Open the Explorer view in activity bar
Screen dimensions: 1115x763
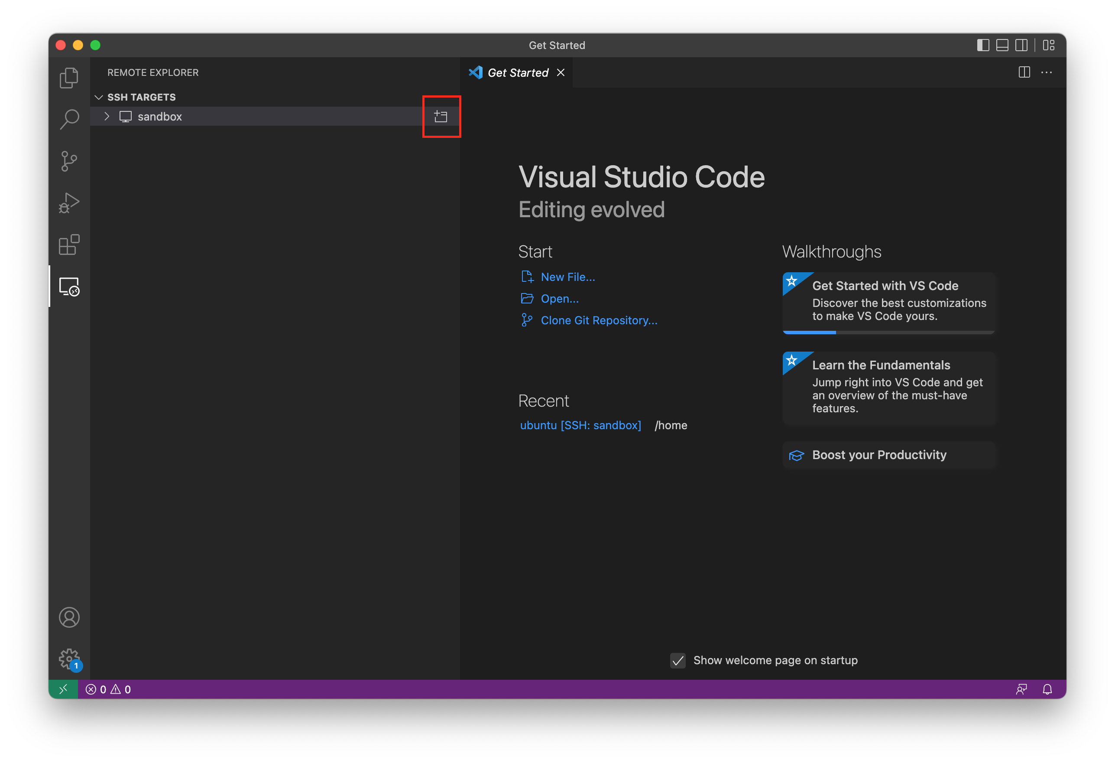click(x=69, y=78)
